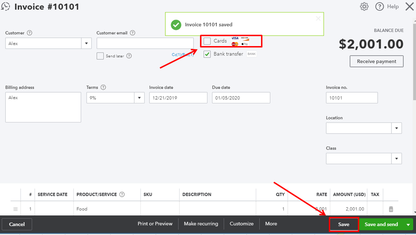Click the Receive payment button
This screenshot has height=235, width=416.
376,61
